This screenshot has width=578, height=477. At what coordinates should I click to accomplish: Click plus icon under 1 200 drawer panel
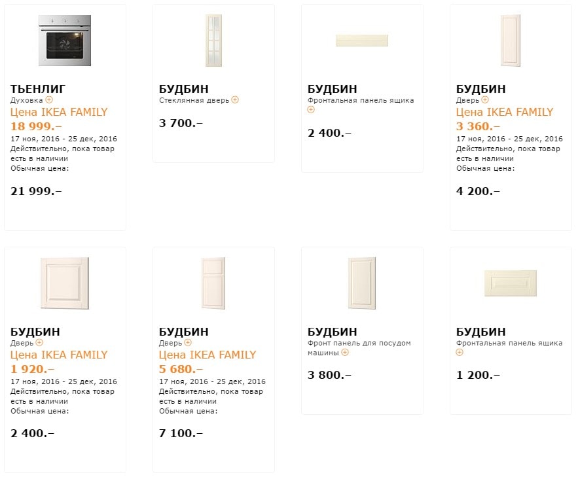tap(460, 352)
